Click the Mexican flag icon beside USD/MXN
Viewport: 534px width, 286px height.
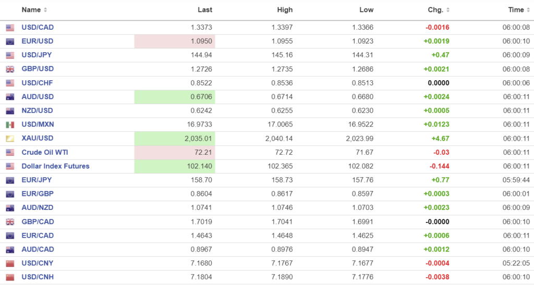(x=10, y=125)
